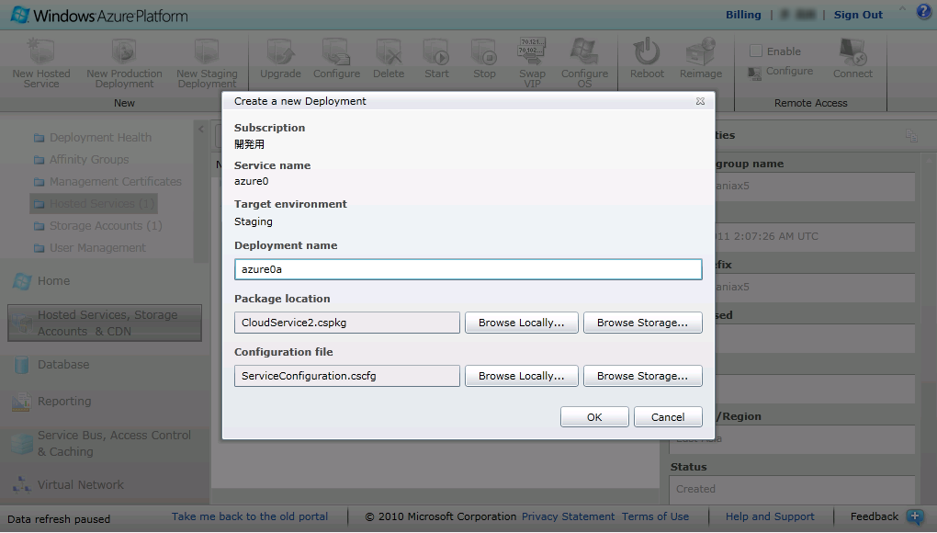Open Hosted Services, Storage Accounts & CDN section

[x=105, y=323]
